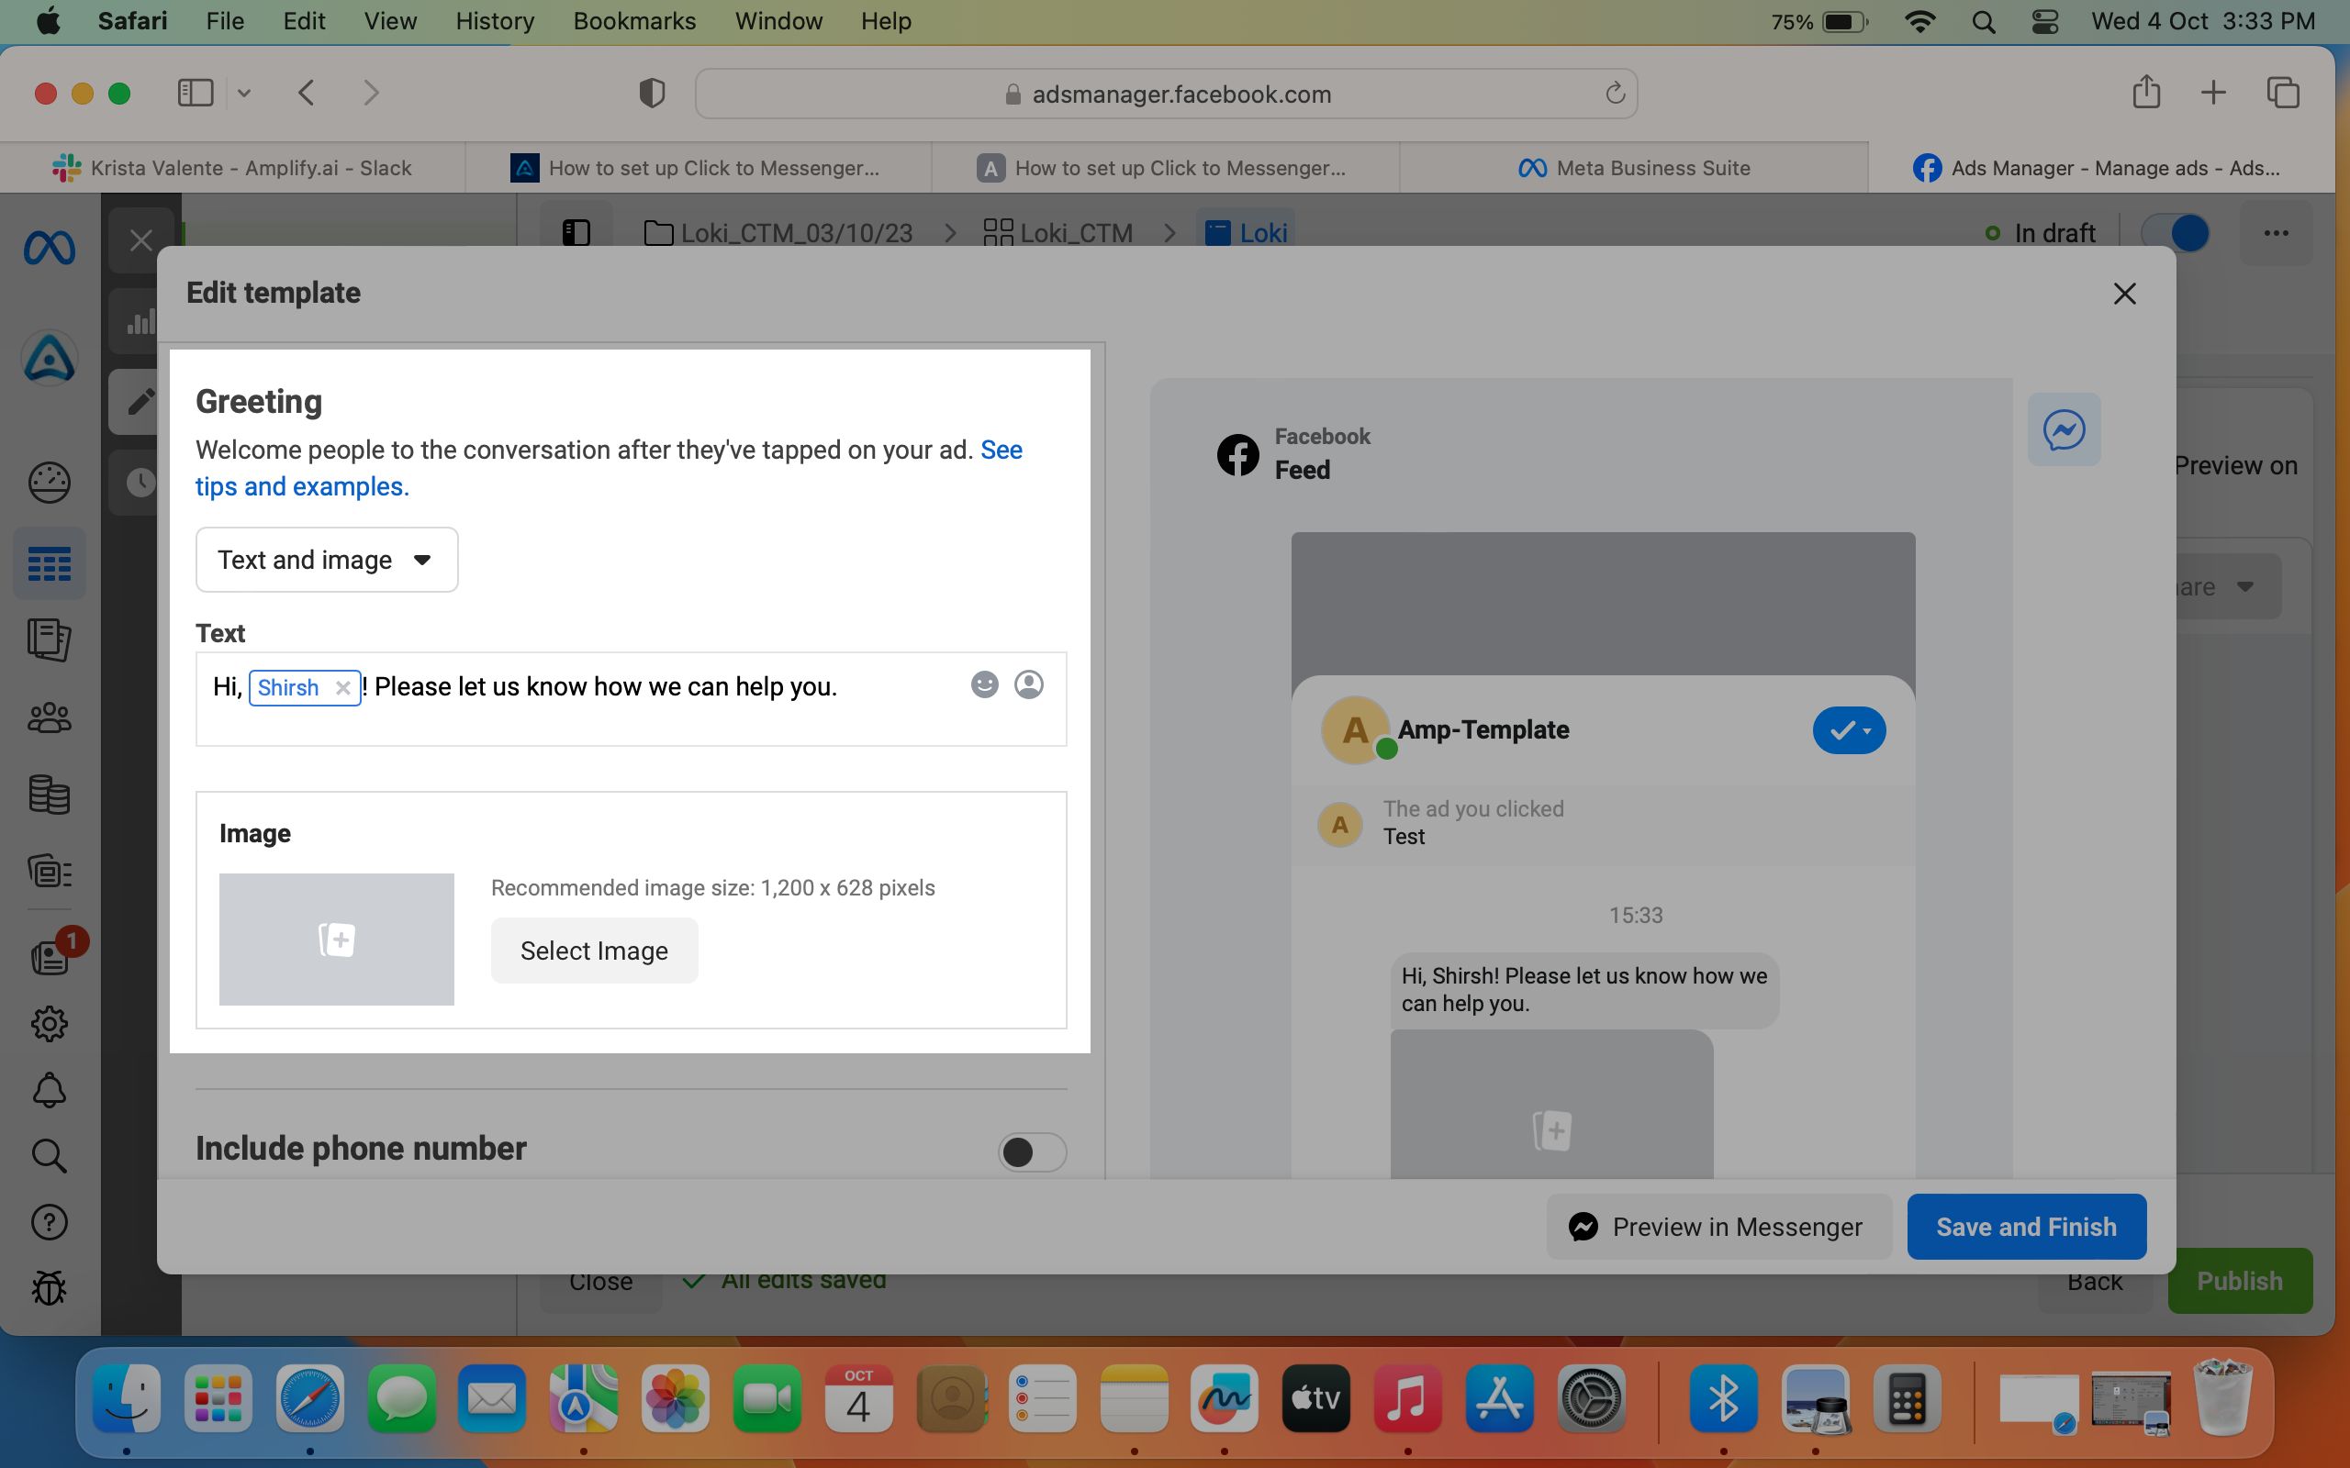Click the bug report icon
This screenshot has height=1468, width=2350.
tap(50, 1288)
